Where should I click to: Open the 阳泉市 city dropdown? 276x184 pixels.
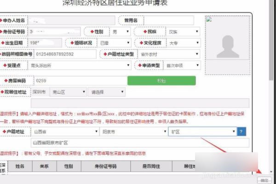point(133,132)
